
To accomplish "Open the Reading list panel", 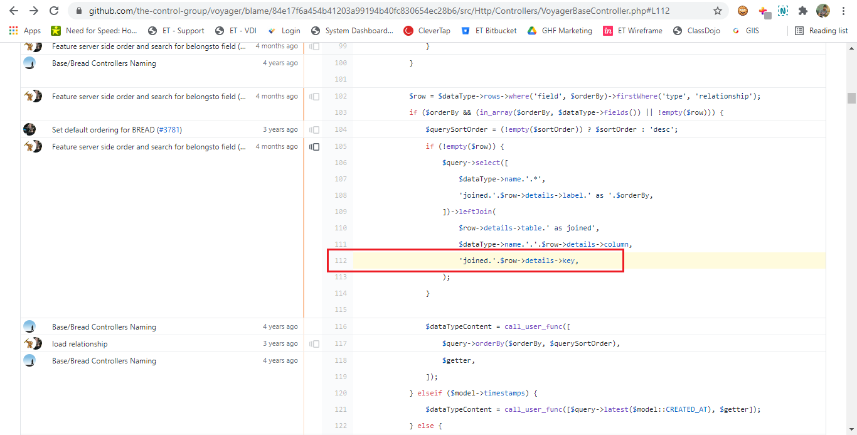I will tap(821, 31).
